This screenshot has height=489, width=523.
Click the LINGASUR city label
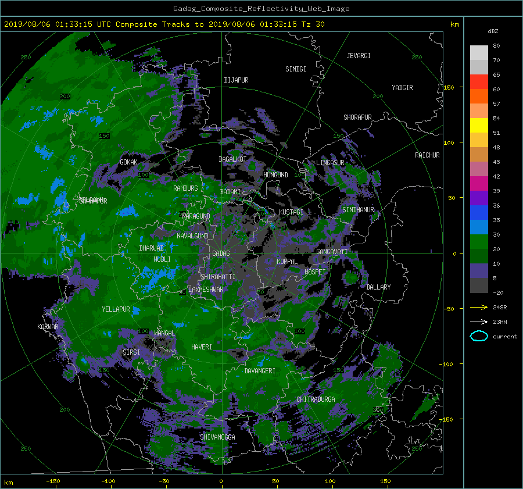(x=330, y=163)
